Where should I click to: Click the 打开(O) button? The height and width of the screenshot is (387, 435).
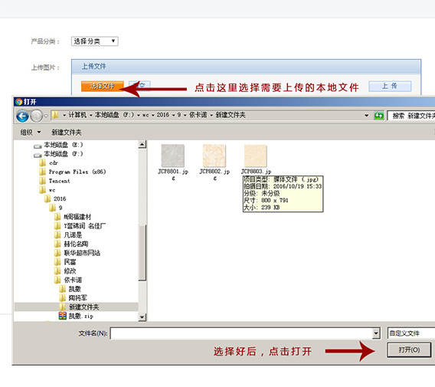click(x=409, y=349)
